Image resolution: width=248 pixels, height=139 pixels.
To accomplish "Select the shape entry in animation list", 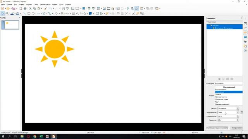I will pyautogui.click(x=225, y=25).
